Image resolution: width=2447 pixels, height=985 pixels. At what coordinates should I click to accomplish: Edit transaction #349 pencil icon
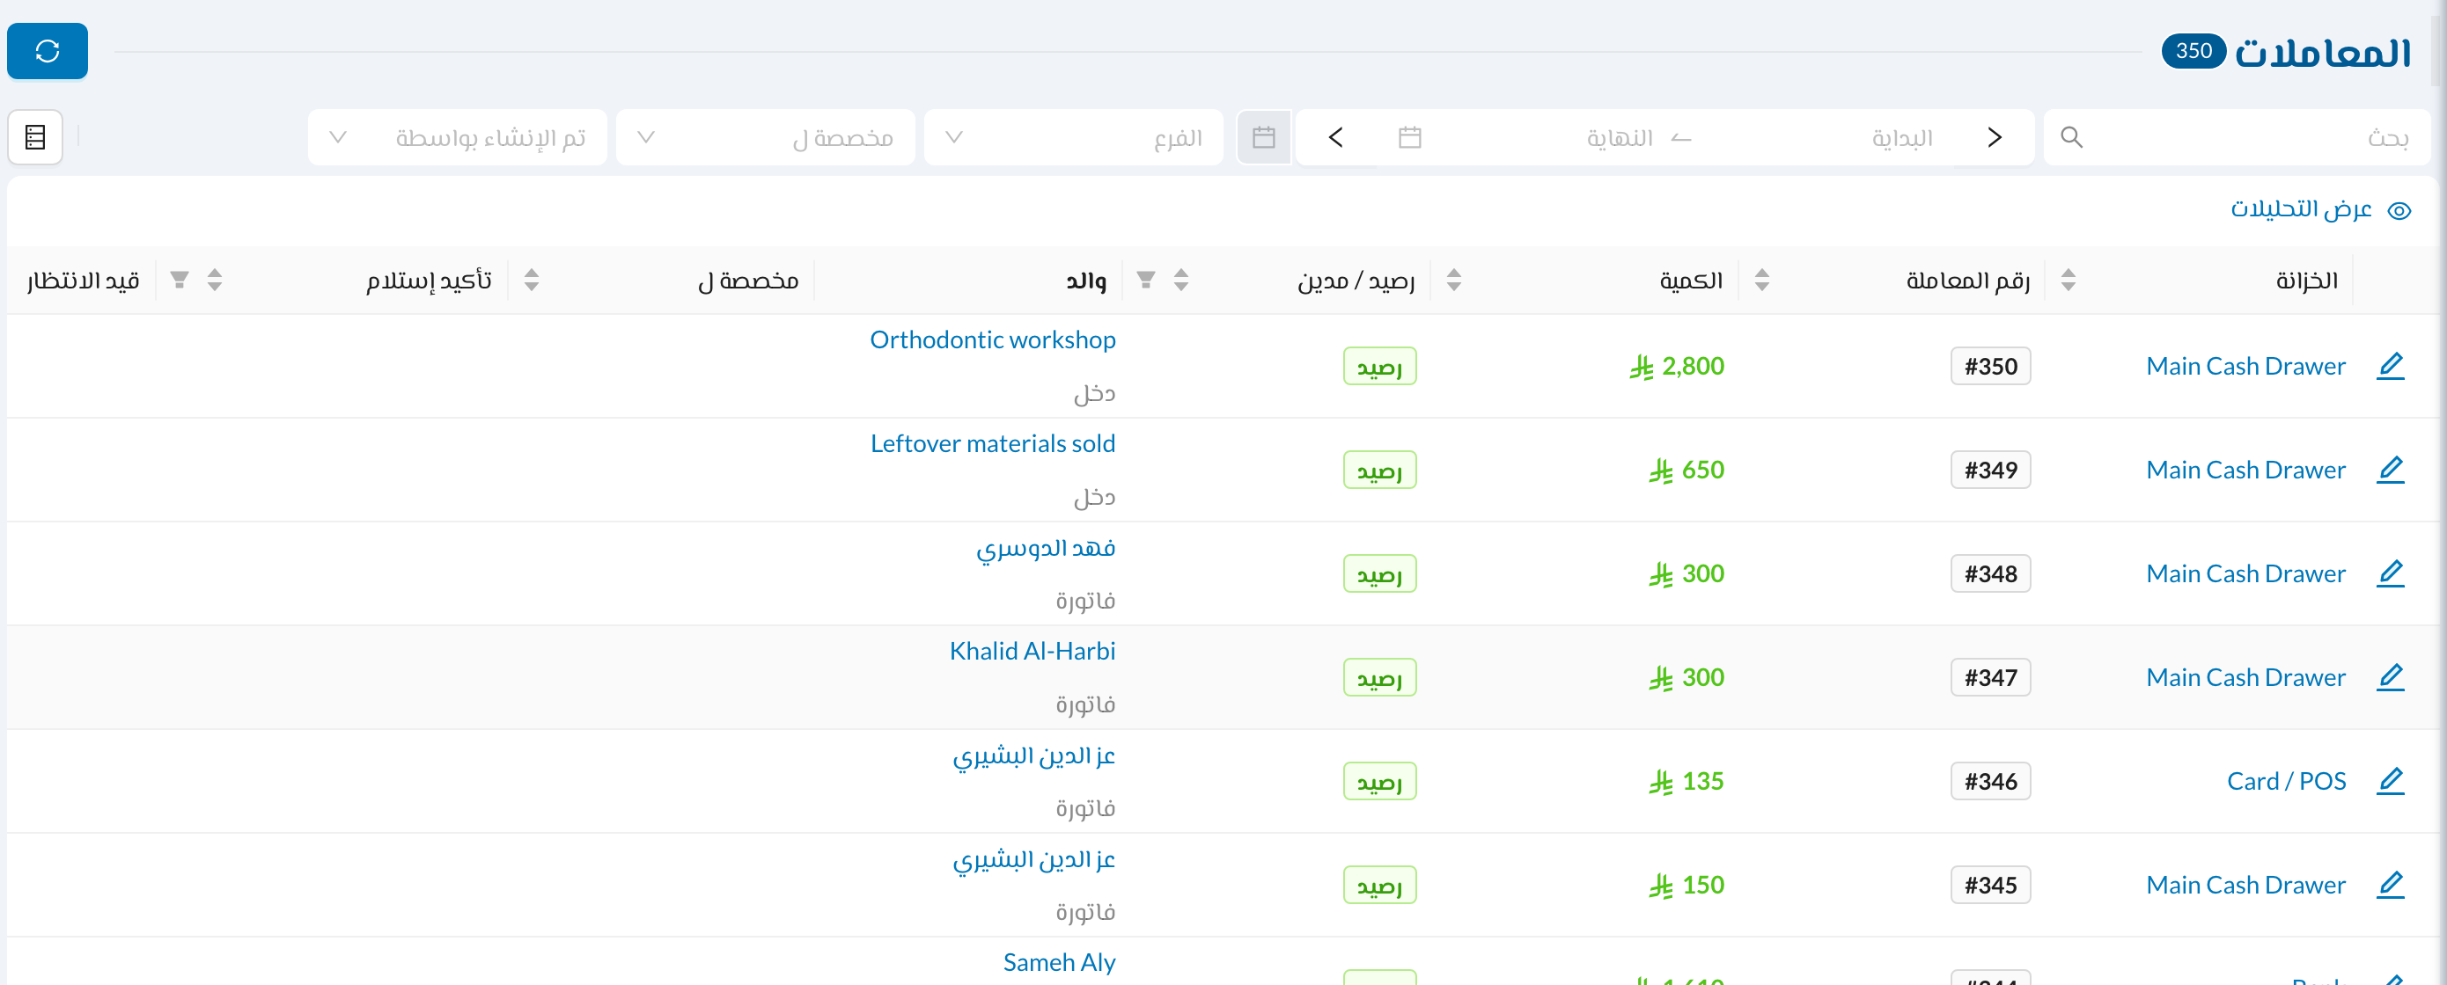point(2391,470)
